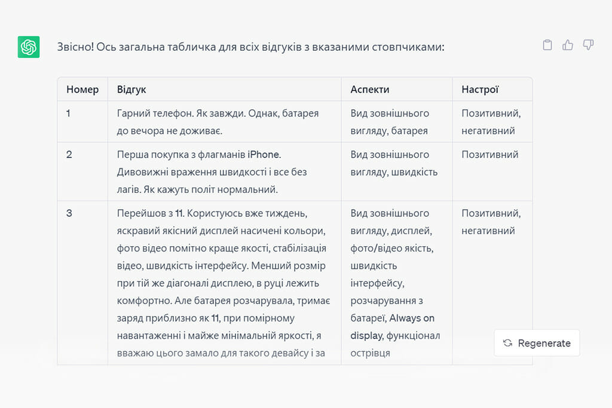The width and height of the screenshot is (612, 408).
Task: Click the review text "Гарний телефон. Як завжди"
Action: tap(218, 122)
